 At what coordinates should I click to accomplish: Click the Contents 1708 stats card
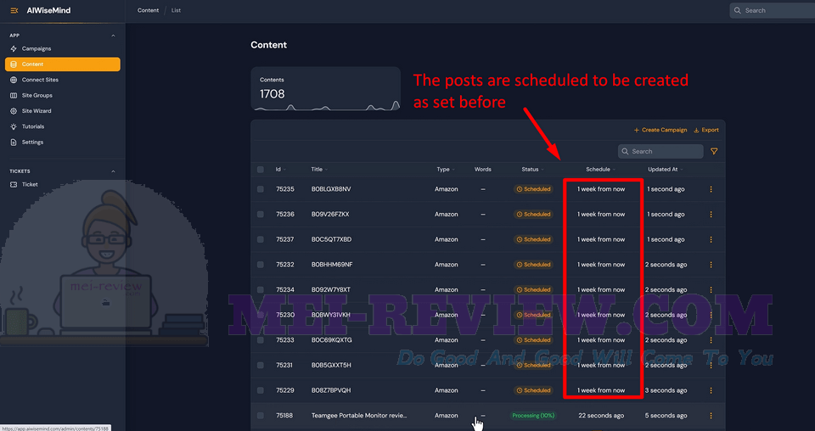[325, 89]
